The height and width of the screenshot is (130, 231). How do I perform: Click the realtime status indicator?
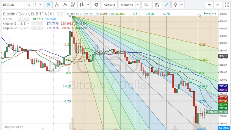210,13
